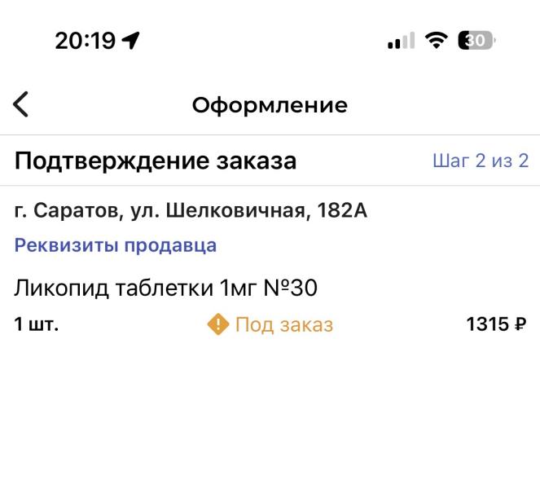The height and width of the screenshot is (489, 540).
Task: Tap the №30 pack size text
Action: click(291, 289)
